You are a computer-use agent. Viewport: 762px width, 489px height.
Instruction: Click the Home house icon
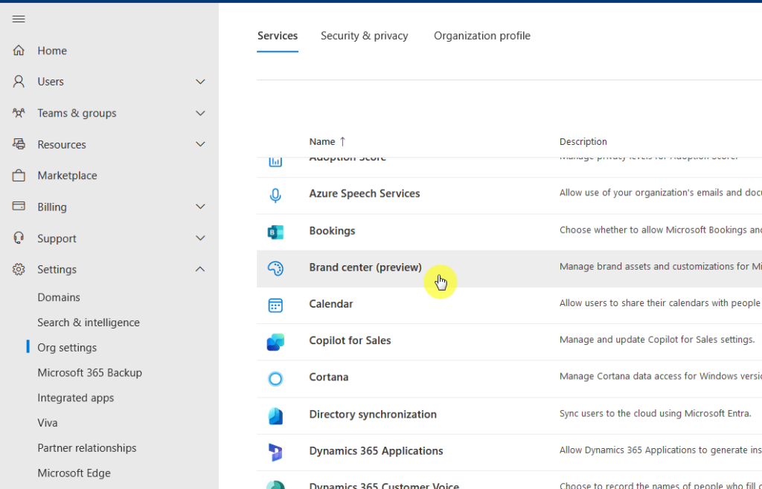pos(19,50)
